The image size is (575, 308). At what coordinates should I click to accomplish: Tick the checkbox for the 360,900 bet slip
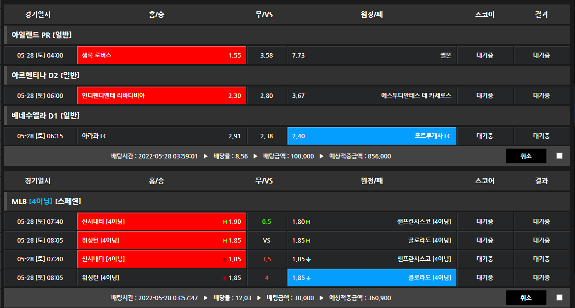coord(559,298)
